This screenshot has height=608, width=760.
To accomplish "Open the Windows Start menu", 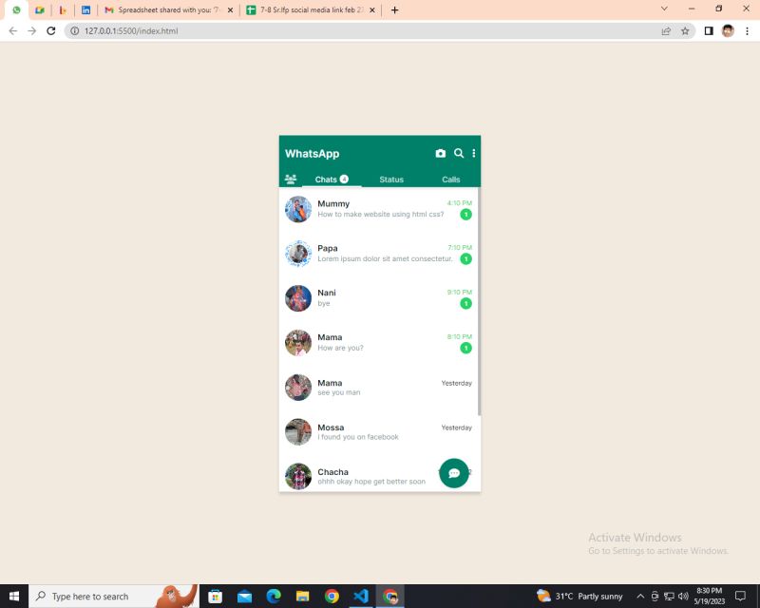I will [14, 596].
